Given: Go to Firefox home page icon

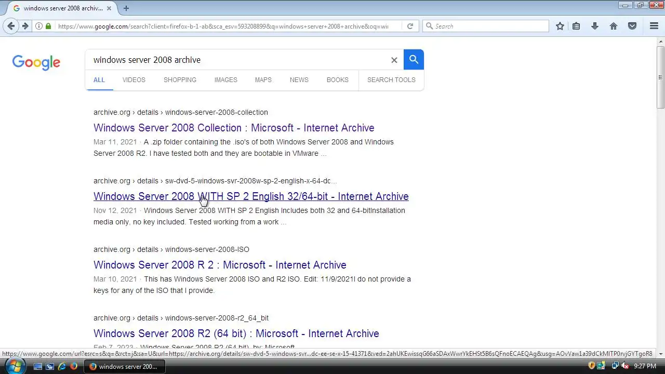Looking at the screenshot, I should [614, 26].
